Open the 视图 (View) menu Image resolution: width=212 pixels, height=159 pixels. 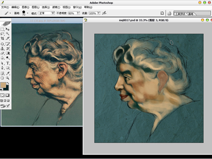(x=67, y=7)
